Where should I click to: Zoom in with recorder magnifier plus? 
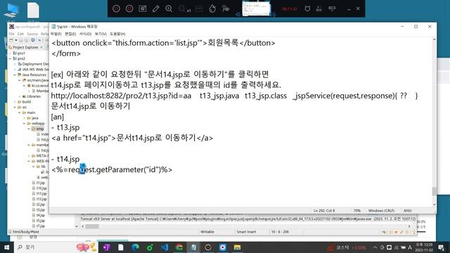tap(169, 8)
